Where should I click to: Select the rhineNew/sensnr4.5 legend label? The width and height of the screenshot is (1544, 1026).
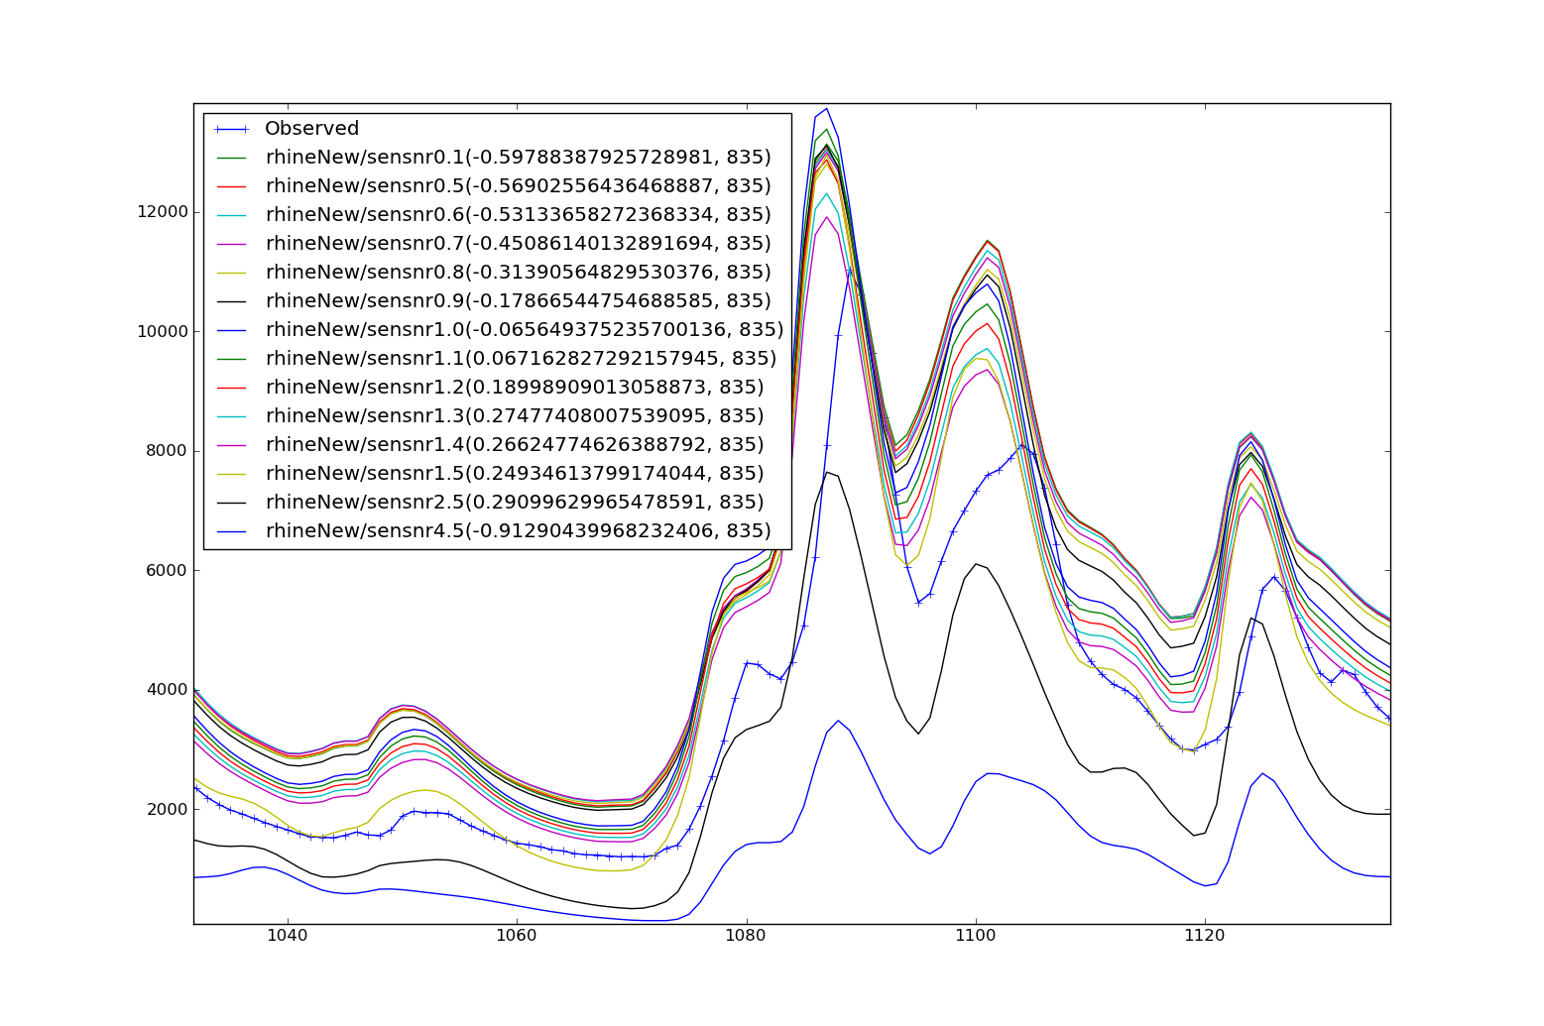tap(518, 531)
